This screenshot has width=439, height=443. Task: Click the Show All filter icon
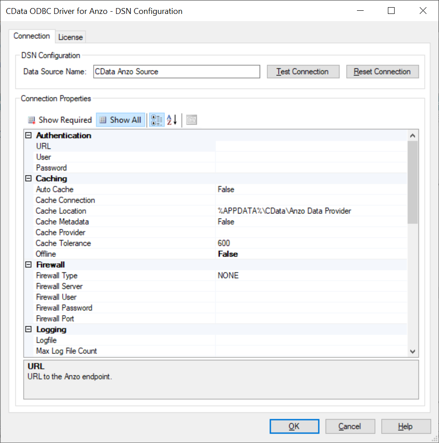point(120,120)
